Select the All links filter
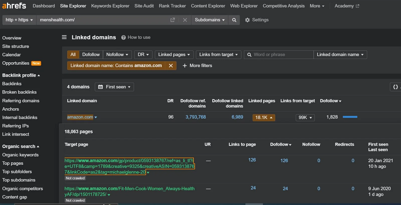Screen dimensions: 401x205 [x=73, y=54]
